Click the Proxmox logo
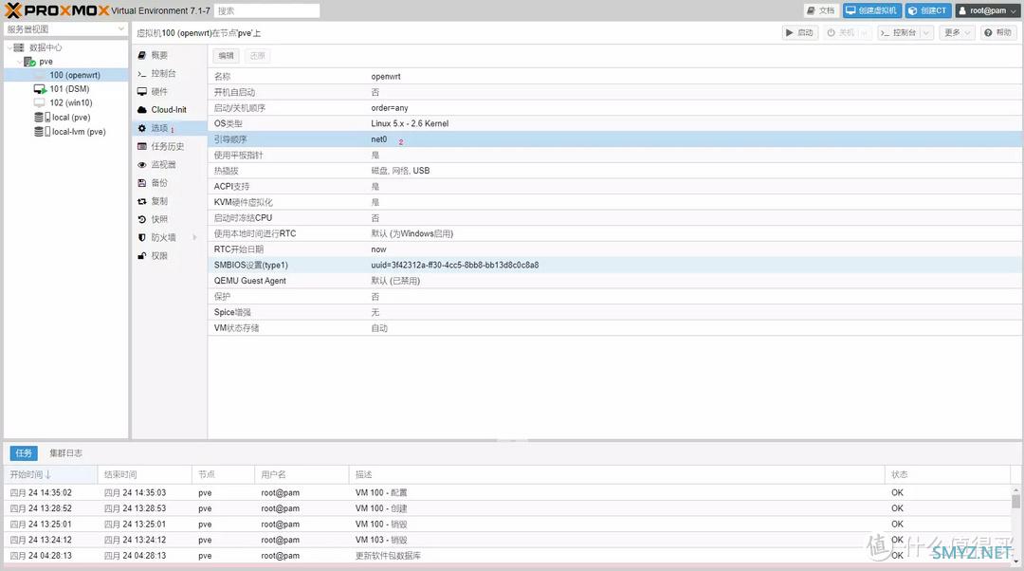1024x571 pixels. pyautogui.click(x=56, y=10)
